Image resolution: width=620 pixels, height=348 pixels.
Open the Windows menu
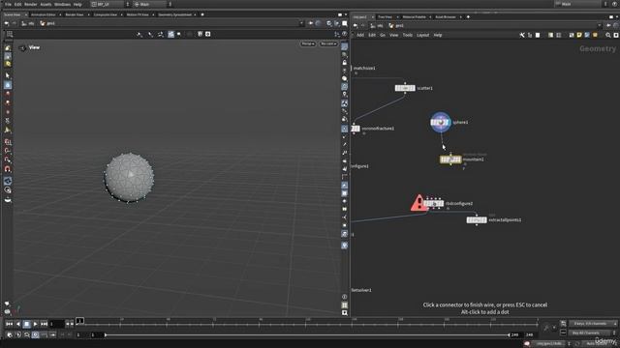(x=62, y=4)
